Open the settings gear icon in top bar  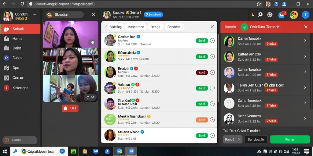pyautogui.click(x=270, y=15)
